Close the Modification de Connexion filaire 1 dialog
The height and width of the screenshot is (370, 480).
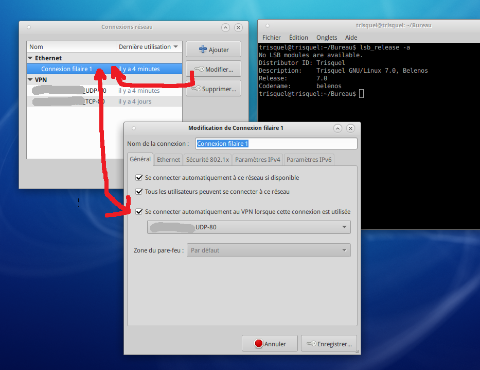coord(350,128)
